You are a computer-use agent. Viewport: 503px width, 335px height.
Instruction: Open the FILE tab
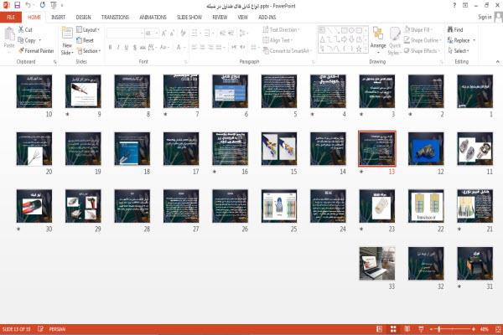pos(11,18)
